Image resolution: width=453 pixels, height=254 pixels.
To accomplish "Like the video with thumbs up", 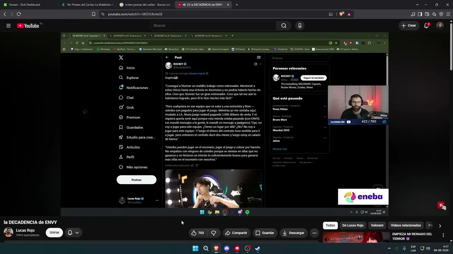I will point(198,233).
